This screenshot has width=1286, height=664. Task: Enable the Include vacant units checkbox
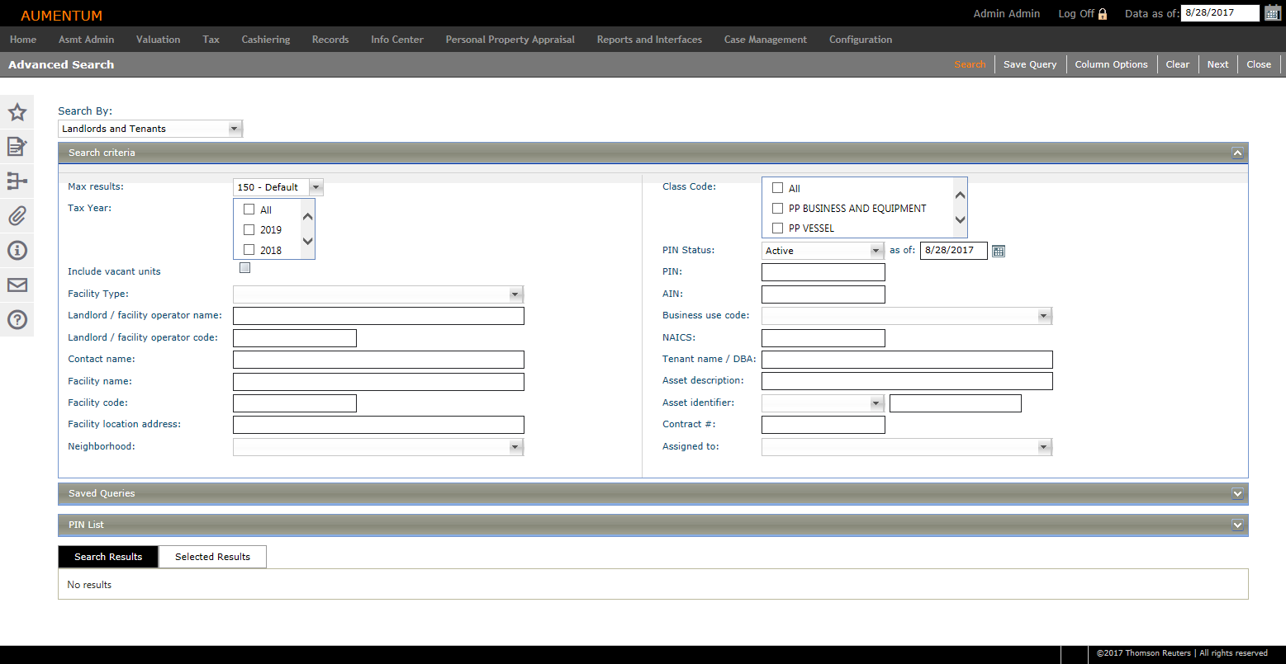(244, 268)
